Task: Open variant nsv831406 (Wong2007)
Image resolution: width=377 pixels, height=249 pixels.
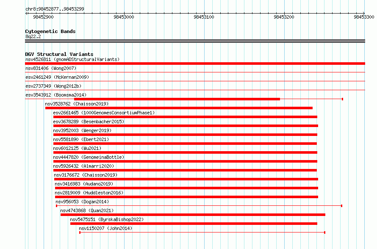Action: (x=51, y=68)
